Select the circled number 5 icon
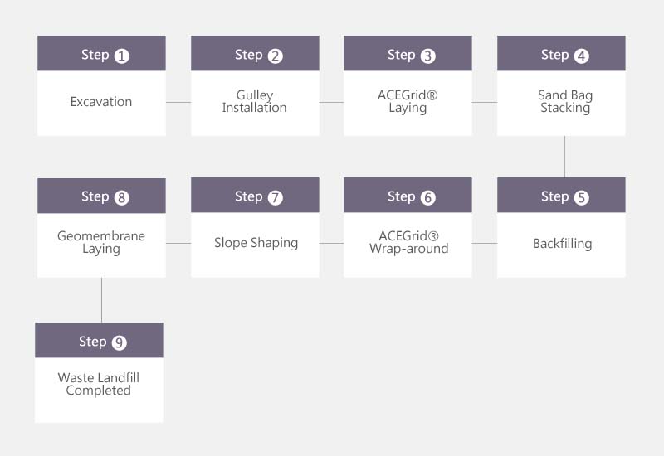This screenshot has width=664, height=456. [x=581, y=197]
